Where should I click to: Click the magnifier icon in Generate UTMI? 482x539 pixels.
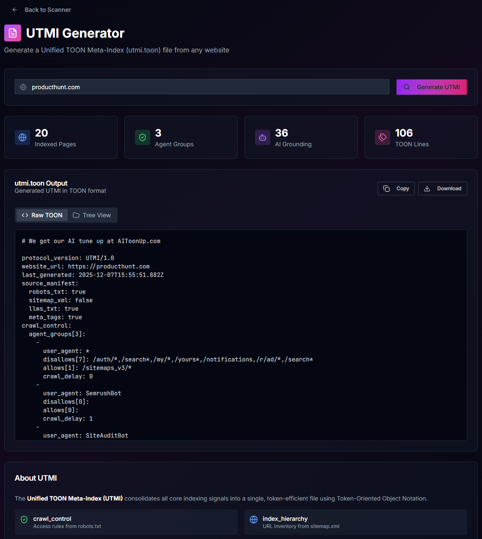pyautogui.click(x=407, y=87)
